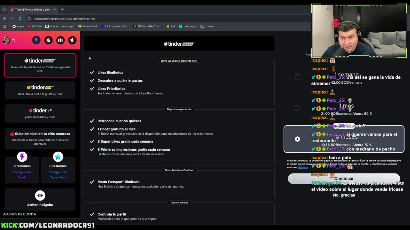Click the blue Super Like star icon

coord(58,157)
